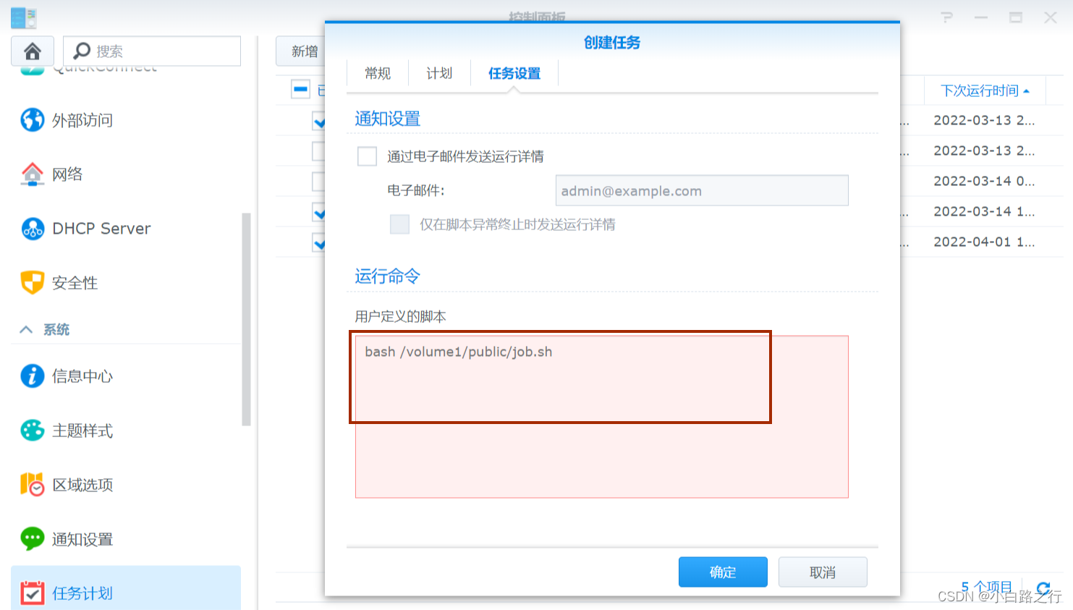The width and height of the screenshot is (1073, 610).
Task: Refresh the task list with the reload icon
Action: point(1043,589)
